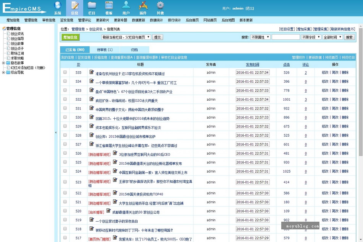The image size is (363, 242).
Task: Tick the checkbox for row 535
Action: coord(65,72)
